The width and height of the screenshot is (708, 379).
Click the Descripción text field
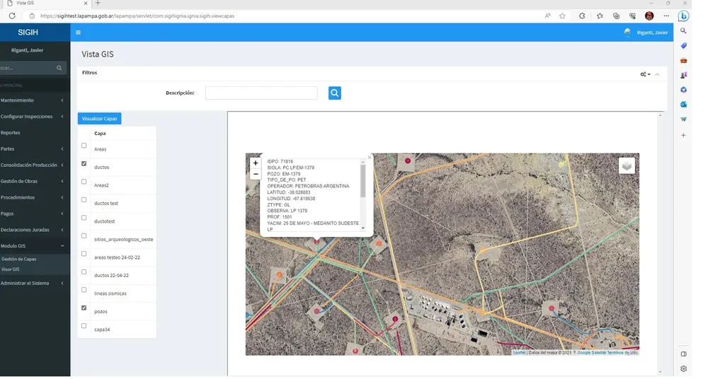261,93
